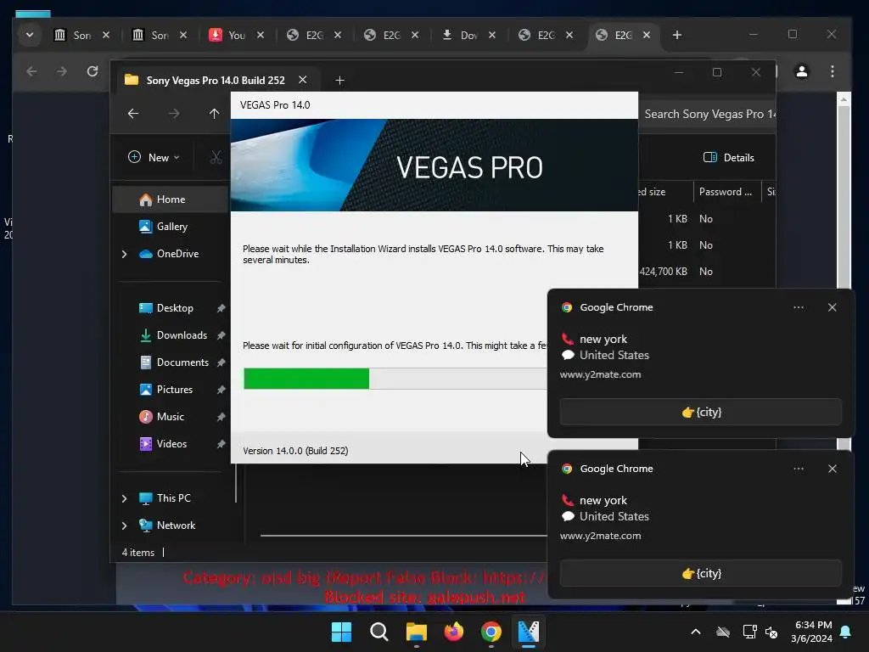Screen dimensions: 869x652
Task: Click the Search Sony Vegas Pro field
Action: click(707, 115)
